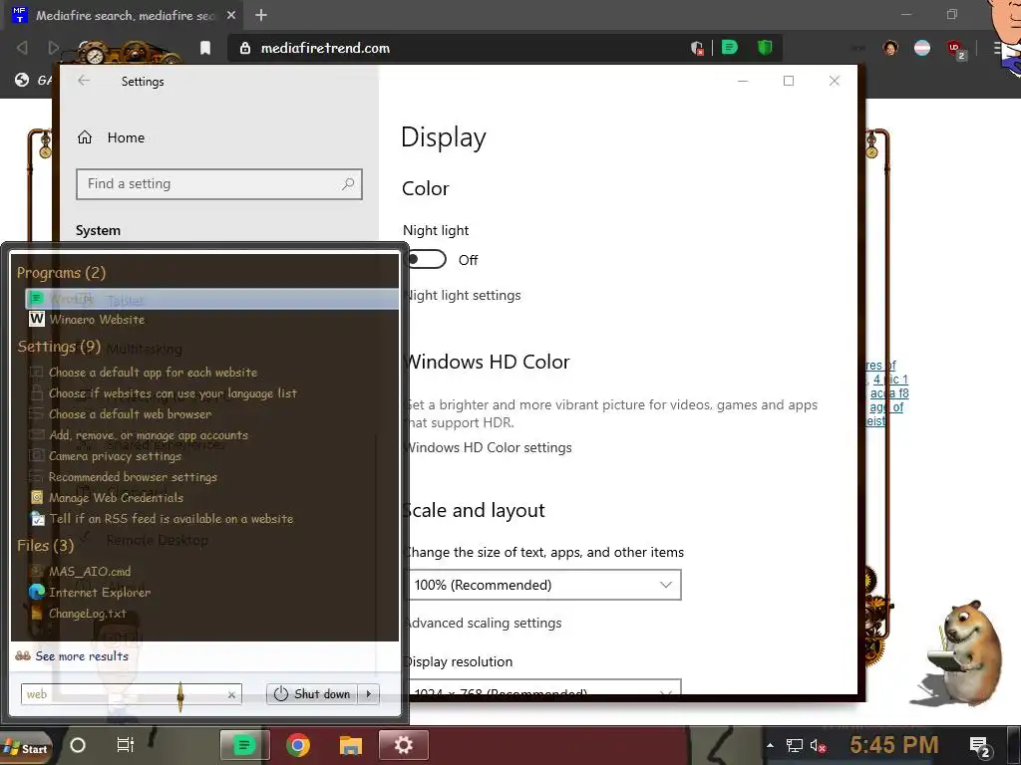
Task: Open Task View icon on taskbar
Action: [125, 745]
